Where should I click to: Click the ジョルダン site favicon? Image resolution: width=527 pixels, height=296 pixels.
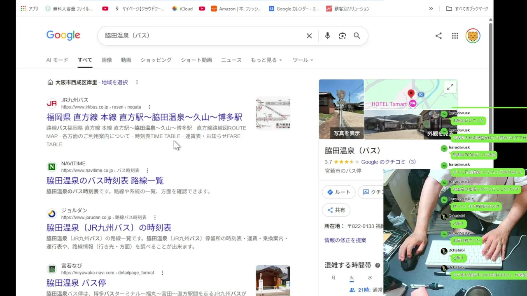[x=51, y=213]
